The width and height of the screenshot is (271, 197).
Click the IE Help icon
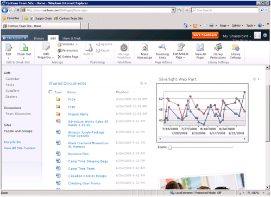click(260, 26)
